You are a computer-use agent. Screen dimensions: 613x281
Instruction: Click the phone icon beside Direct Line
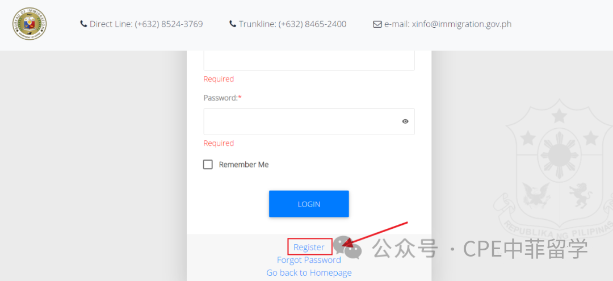click(83, 24)
